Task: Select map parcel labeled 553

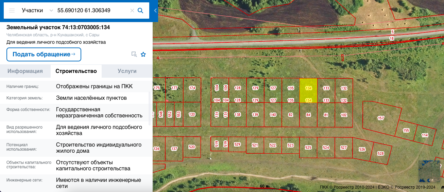Action: [178, 114]
